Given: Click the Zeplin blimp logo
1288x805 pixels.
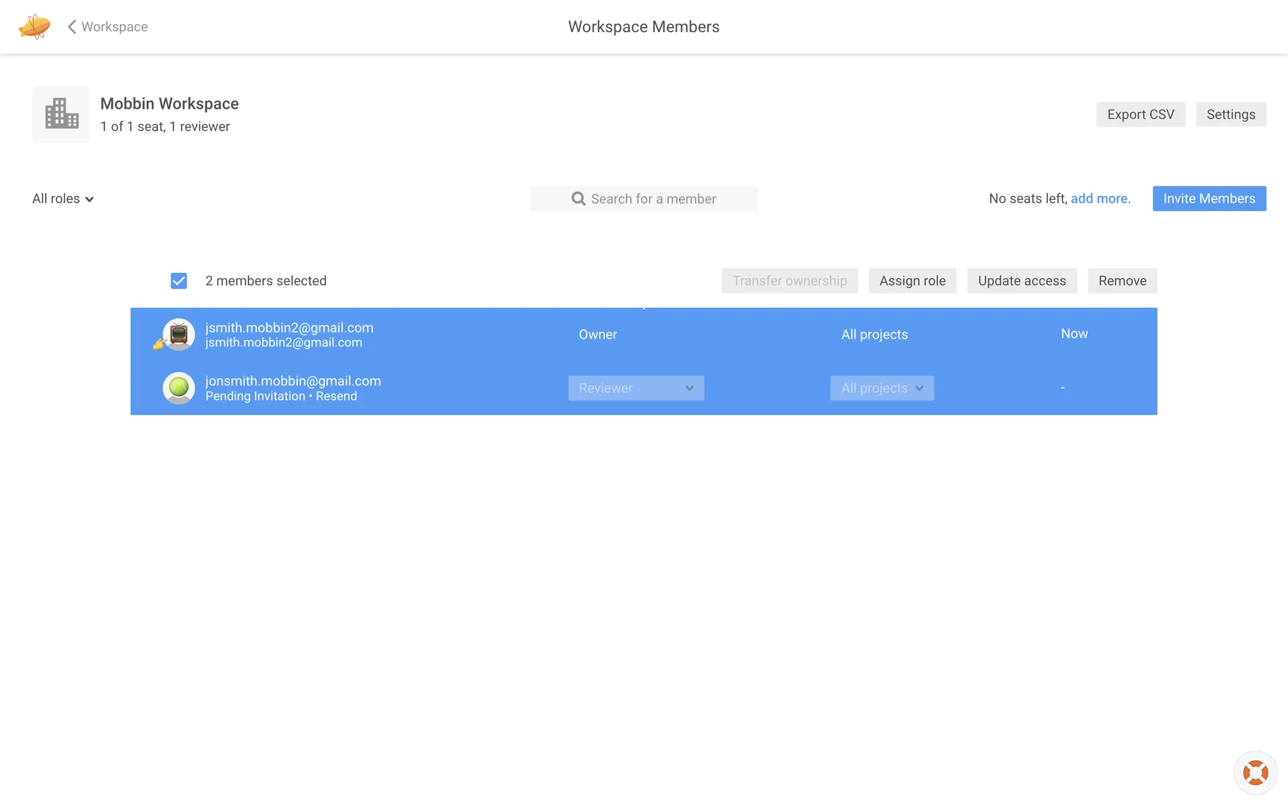Looking at the screenshot, I should (x=34, y=27).
